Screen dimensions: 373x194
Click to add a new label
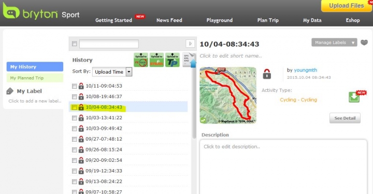click(35, 101)
